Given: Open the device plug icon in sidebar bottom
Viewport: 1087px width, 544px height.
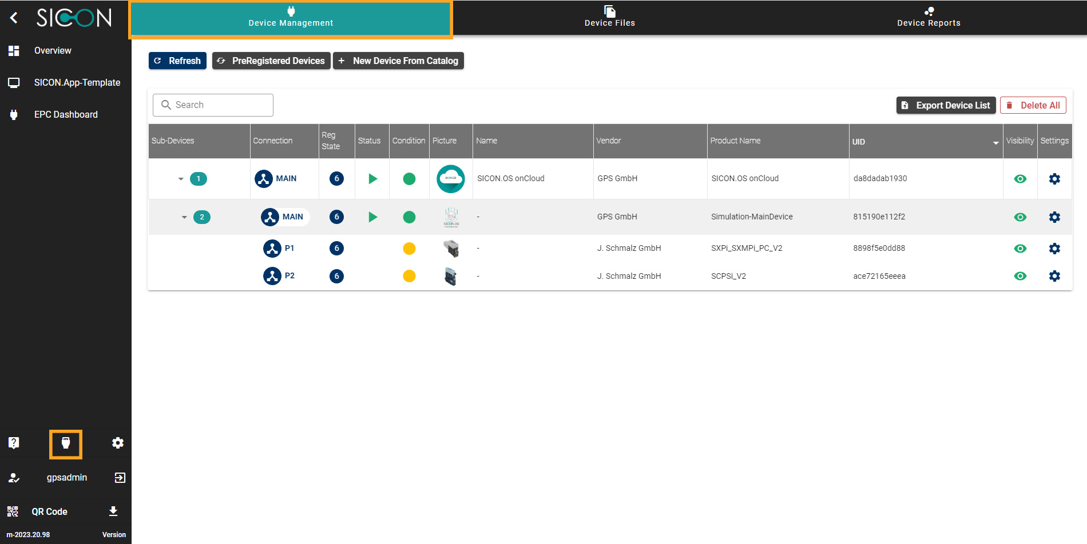Looking at the screenshot, I should tap(66, 443).
